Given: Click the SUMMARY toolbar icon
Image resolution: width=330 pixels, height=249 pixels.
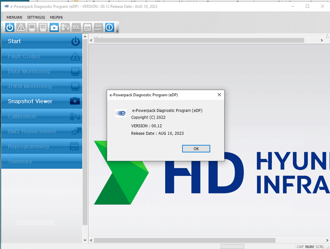Looking at the screenshot, I should pos(98,27).
